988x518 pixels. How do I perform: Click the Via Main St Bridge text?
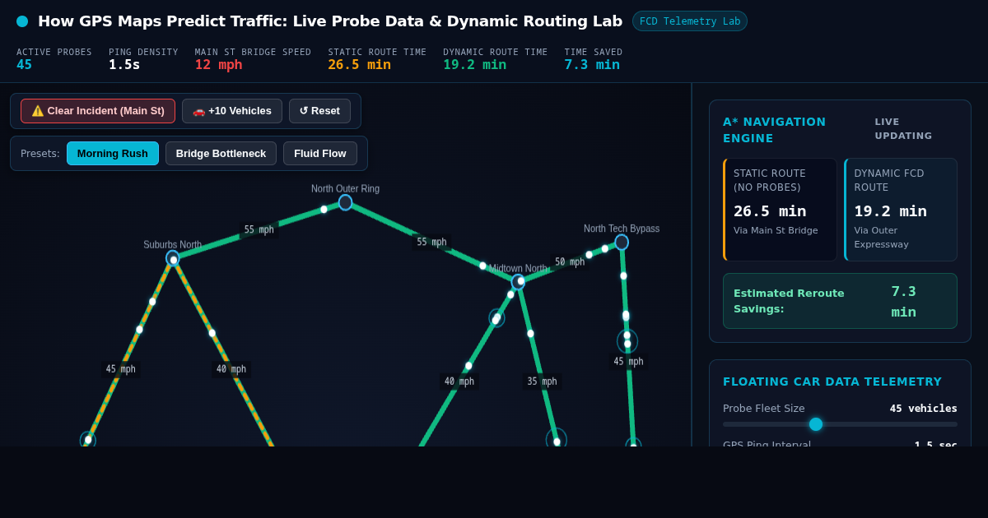776,231
